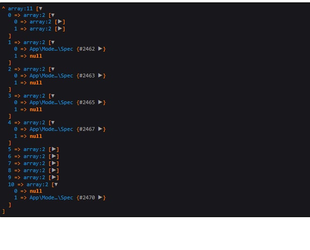Expand index 9 array:2 node

coord(54,177)
